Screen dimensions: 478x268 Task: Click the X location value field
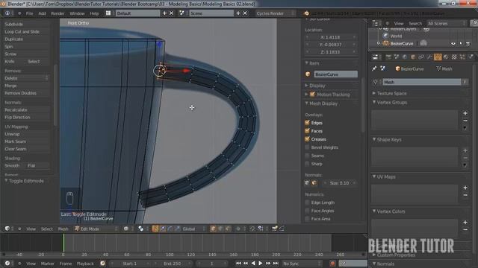pyautogui.click(x=330, y=37)
